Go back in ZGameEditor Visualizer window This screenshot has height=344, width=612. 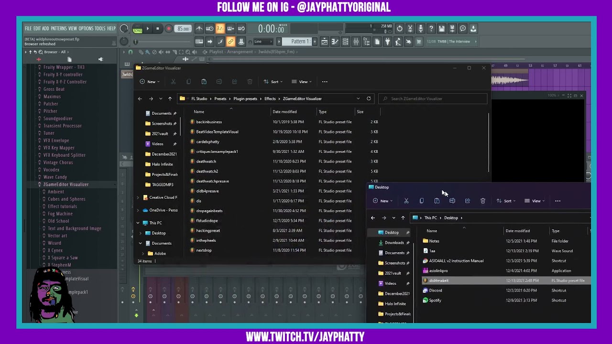point(140,99)
